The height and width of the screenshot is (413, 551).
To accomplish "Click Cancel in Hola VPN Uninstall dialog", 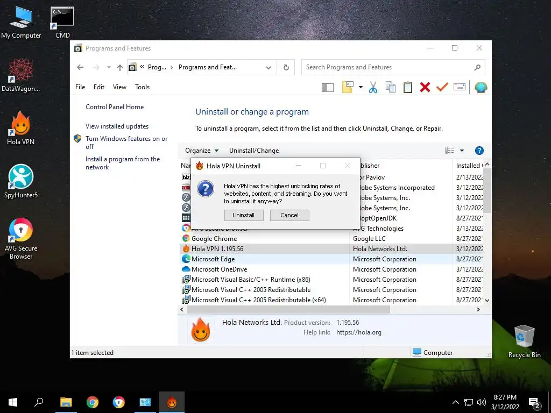I will click(289, 215).
